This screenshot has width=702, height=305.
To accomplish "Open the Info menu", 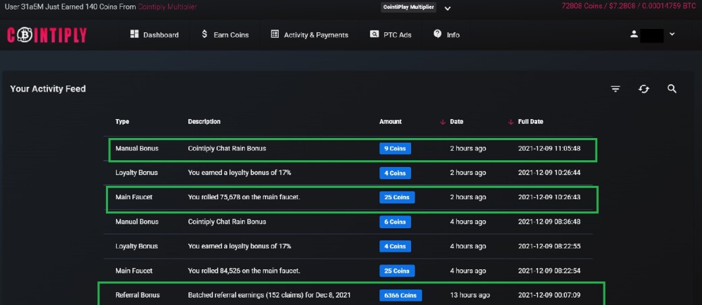I will (446, 35).
